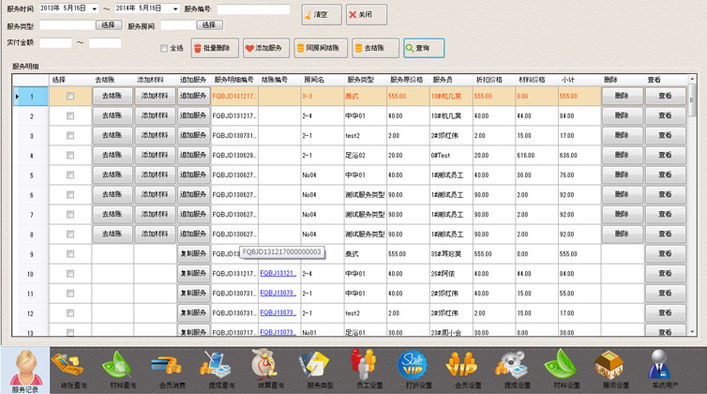This screenshot has width=707, height=394.
Task: Click the 房间名 column header
Action: (x=323, y=80)
